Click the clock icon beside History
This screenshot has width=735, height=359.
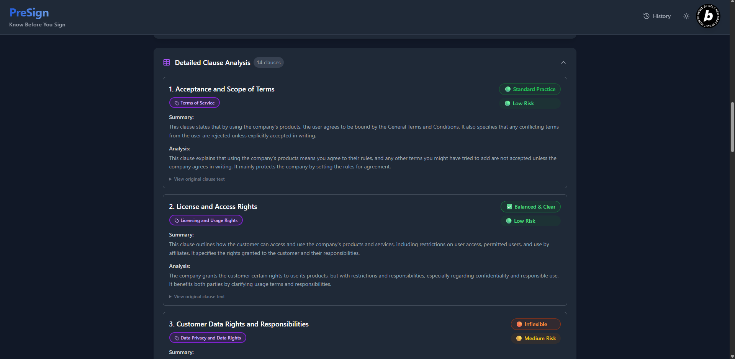647,16
